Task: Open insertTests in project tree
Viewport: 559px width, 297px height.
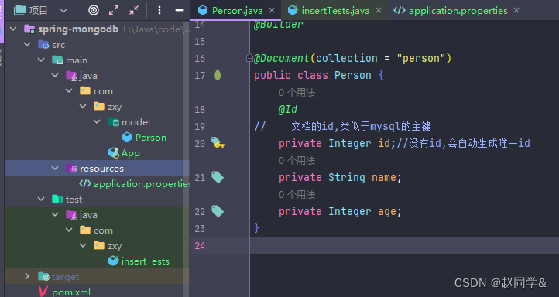Action: pyautogui.click(x=146, y=261)
